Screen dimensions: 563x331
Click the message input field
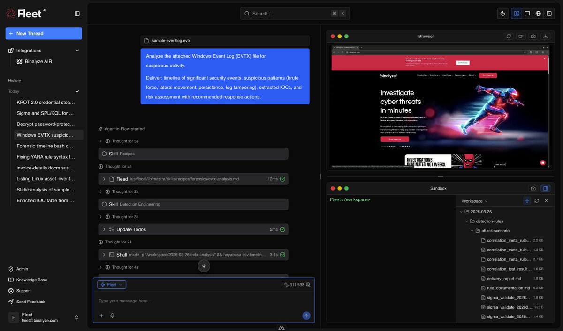point(204,301)
